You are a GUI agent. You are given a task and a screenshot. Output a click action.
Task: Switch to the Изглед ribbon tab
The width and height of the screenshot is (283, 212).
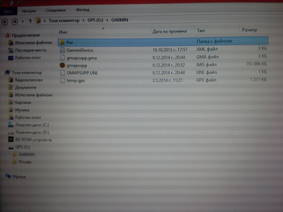click(x=83, y=10)
